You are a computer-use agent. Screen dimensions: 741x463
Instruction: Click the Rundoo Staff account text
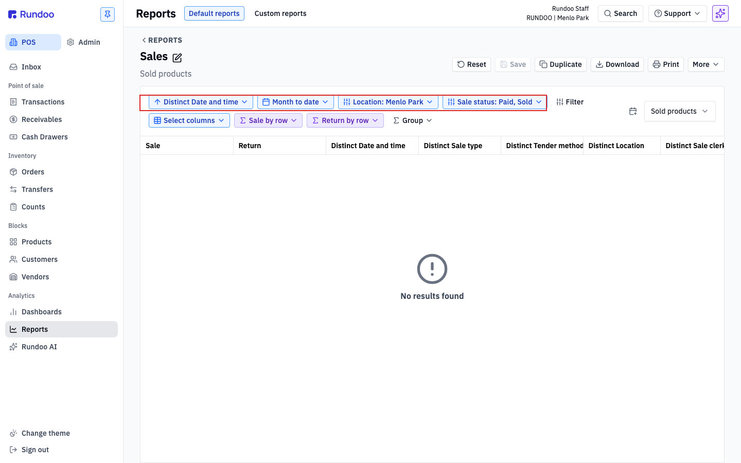click(570, 9)
